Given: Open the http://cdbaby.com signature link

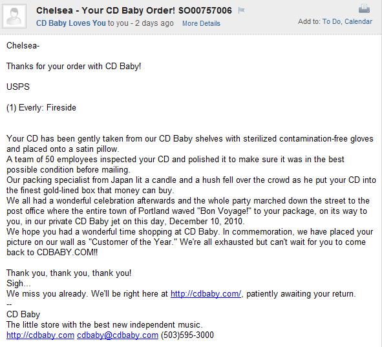Looking at the screenshot, I should tap(40, 335).
